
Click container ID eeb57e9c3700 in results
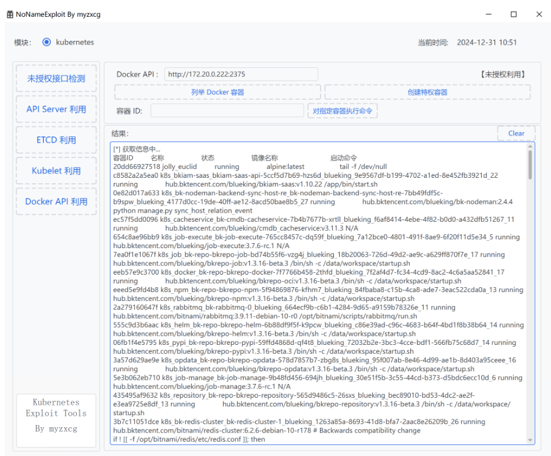pos(136,272)
